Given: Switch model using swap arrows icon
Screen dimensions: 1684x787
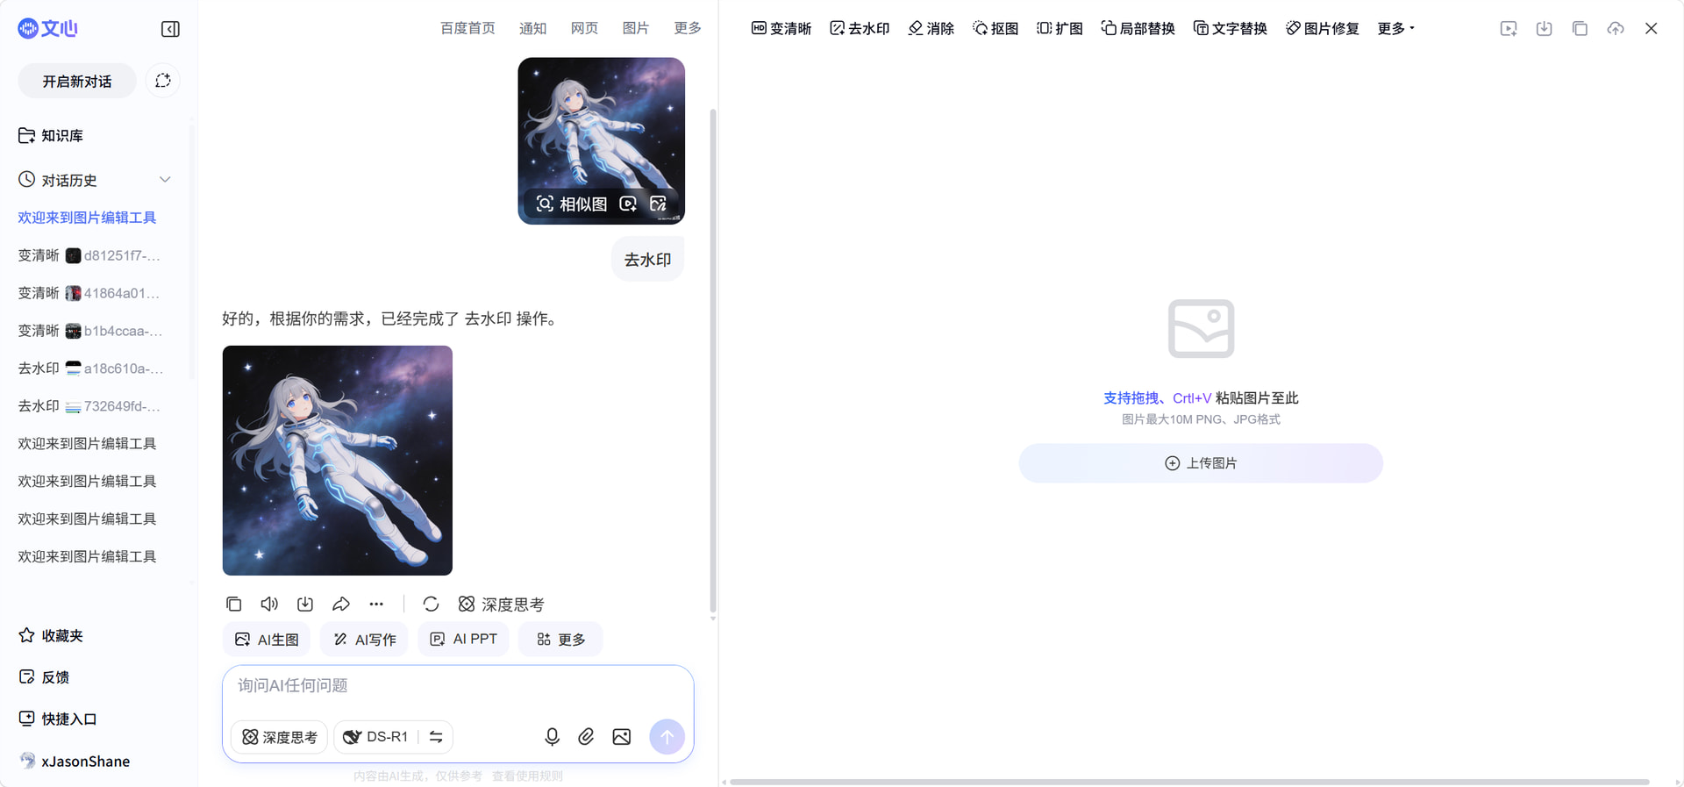Looking at the screenshot, I should (436, 737).
